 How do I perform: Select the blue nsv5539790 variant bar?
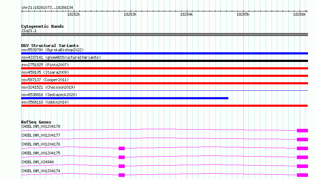tap(164, 53)
